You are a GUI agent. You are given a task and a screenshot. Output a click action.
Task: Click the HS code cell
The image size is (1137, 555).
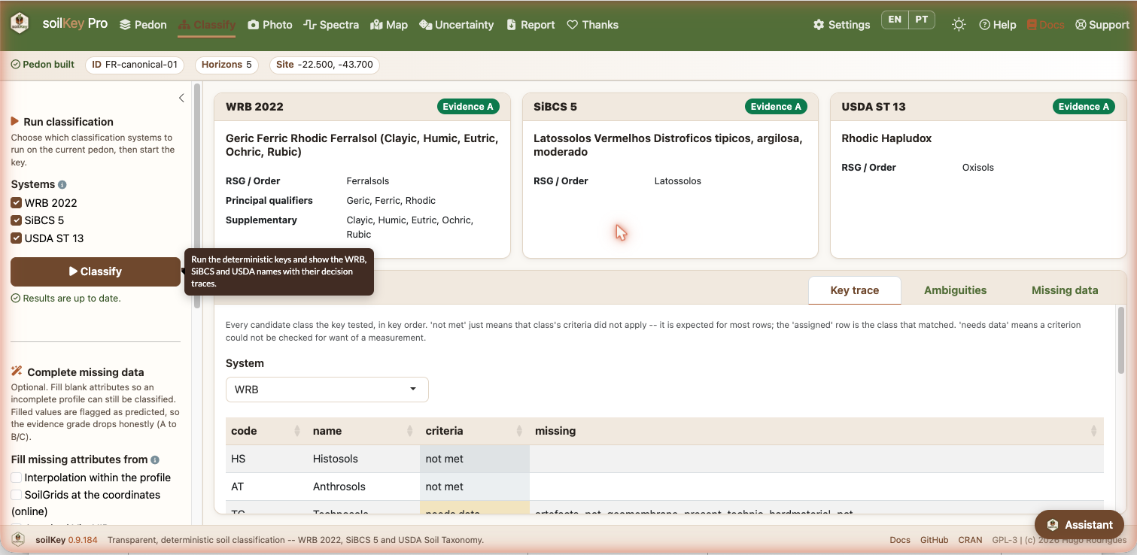pos(266,459)
